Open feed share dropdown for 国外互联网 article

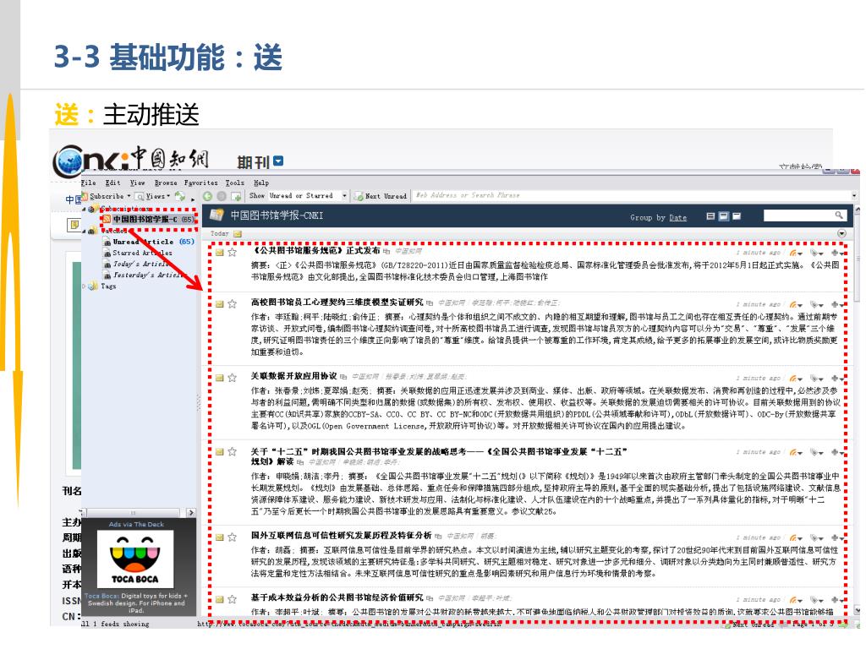[x=796, y=537]
